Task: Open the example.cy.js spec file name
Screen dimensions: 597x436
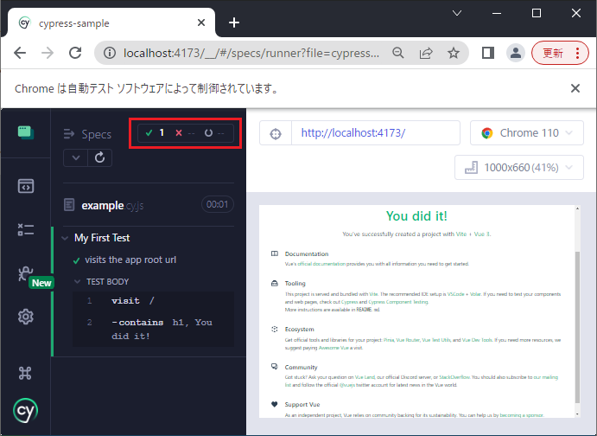Action: [x=112, y=205]
